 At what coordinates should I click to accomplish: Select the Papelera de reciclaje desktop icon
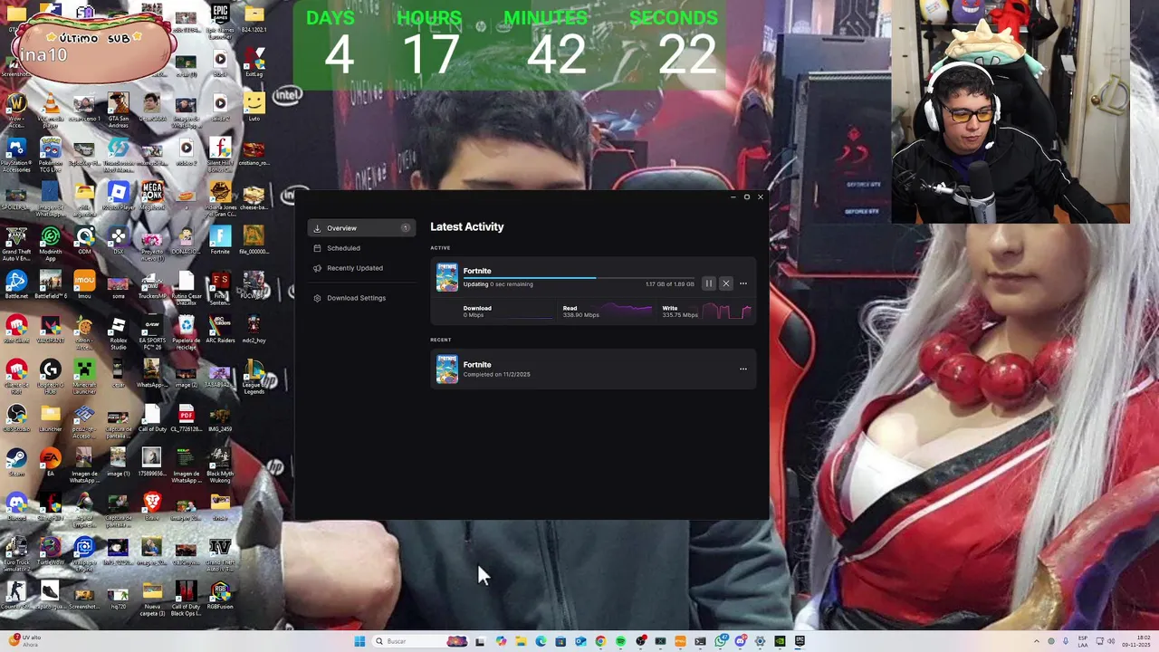187,332
